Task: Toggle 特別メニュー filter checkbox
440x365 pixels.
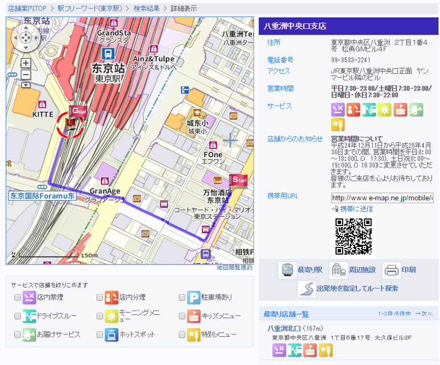Action: pos(182,335)
